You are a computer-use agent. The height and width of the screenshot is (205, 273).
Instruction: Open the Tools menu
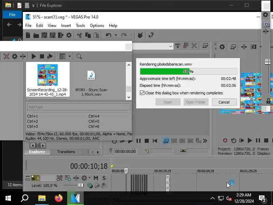coord(80,26)
